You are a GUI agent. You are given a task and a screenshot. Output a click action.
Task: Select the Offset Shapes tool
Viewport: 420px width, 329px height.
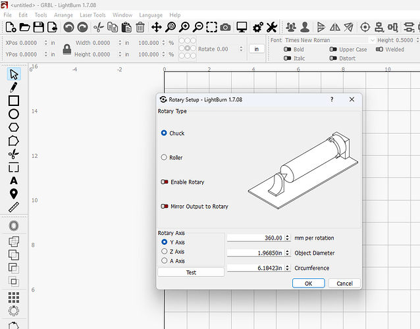(x=14, y=226)
